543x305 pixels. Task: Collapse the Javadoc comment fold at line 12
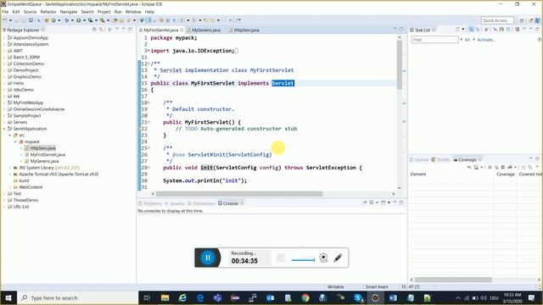149,64
